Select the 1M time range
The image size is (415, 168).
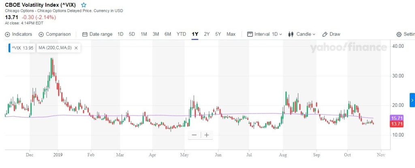point(144,34)
